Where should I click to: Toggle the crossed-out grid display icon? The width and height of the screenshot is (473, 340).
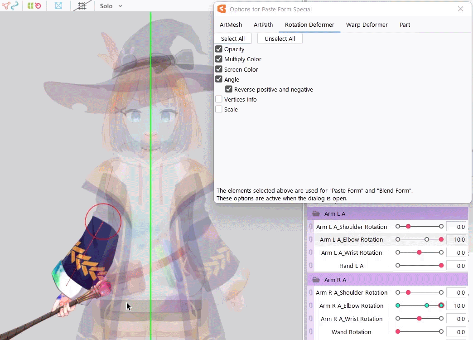[x=82, y=6]
